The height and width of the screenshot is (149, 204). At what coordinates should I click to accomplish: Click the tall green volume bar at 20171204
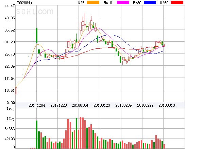click(x=37, y=134)
